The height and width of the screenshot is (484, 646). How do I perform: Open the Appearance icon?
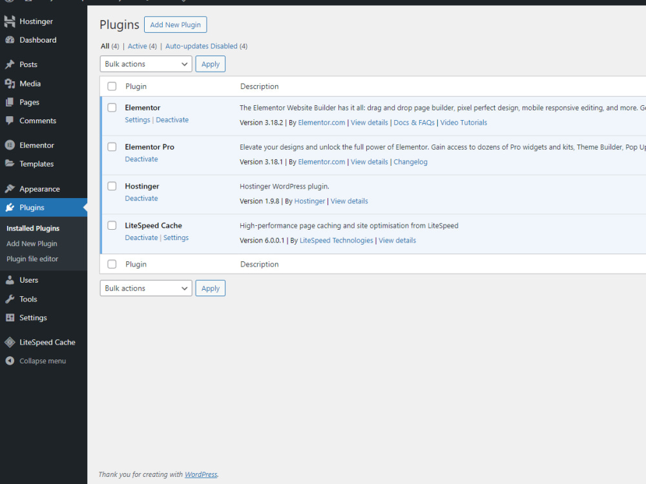(x=9, y=188)
